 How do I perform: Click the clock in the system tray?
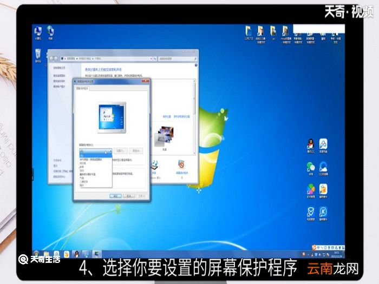pyautogui.click(x=336, y=254)
